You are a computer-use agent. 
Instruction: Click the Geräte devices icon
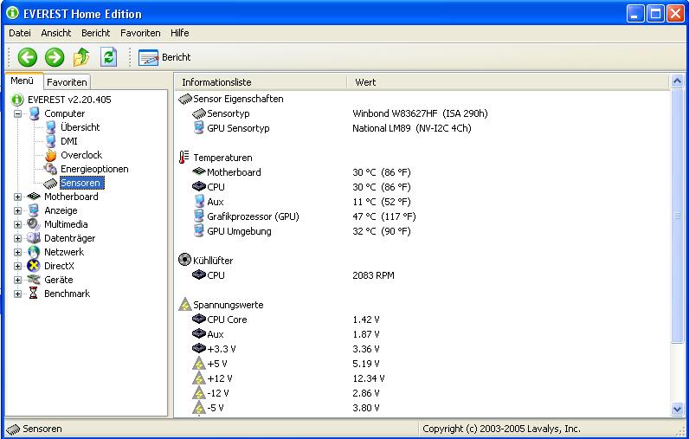(x=34, y=280)
